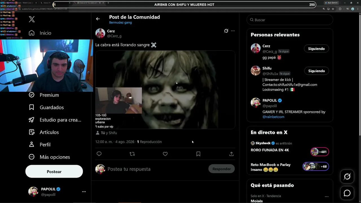Join the +481 listeners space
361x203 pixels.
pyautogui.click(x=320, y=152)
